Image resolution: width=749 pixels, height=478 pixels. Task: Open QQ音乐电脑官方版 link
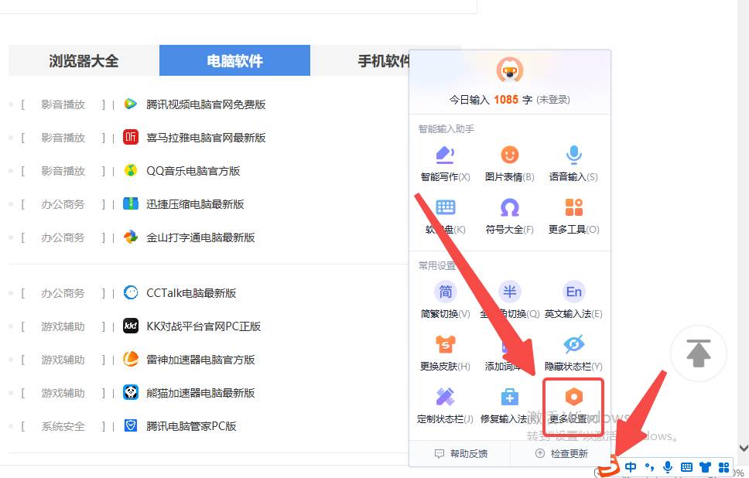coord(193,171)
